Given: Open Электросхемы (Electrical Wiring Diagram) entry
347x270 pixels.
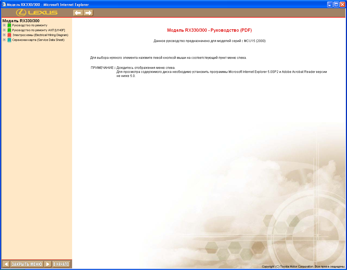Looking at the screenshot, I should [40, 35].
